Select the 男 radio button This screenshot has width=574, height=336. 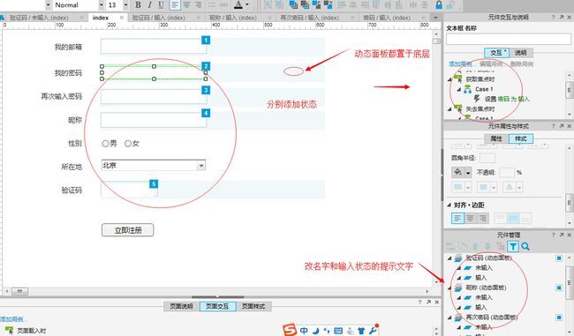[105, 144]
